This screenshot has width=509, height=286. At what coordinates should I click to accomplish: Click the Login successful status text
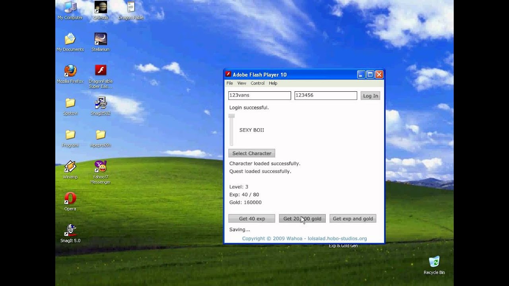point(249,108)
